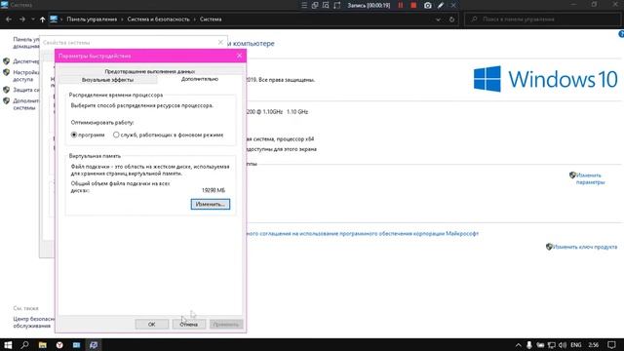Click battery icon in system tray
This screenshot has width=624, height=351.
coord(540,345)
